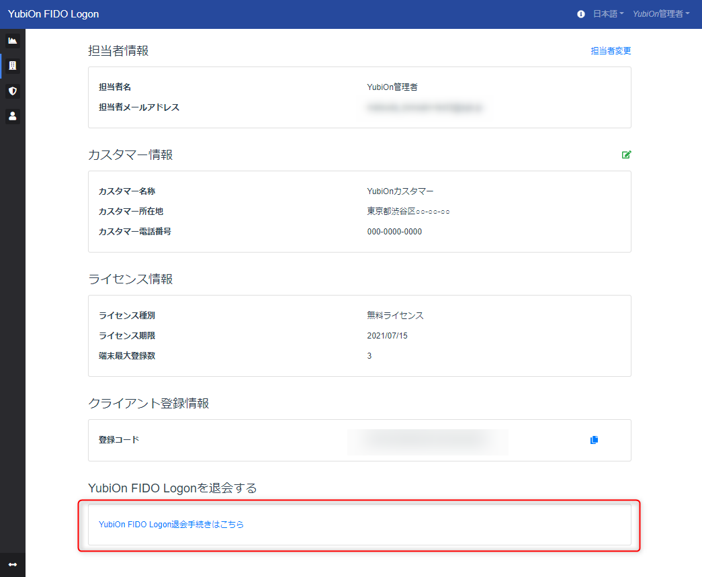Open the user account icon in sidebar

pyautogui.click(x=13, y=116)
